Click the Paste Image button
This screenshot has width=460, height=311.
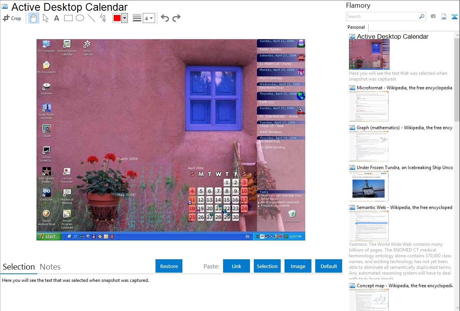coord(298,266)
